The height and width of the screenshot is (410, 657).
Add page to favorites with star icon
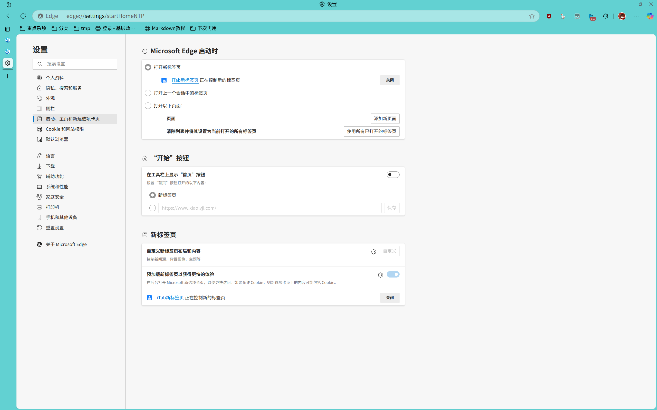532,16
